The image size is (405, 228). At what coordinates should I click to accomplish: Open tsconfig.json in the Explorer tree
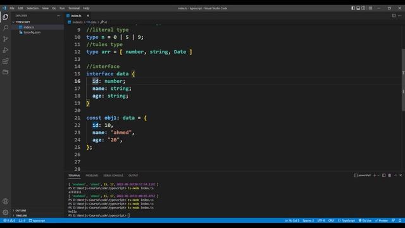37,32
